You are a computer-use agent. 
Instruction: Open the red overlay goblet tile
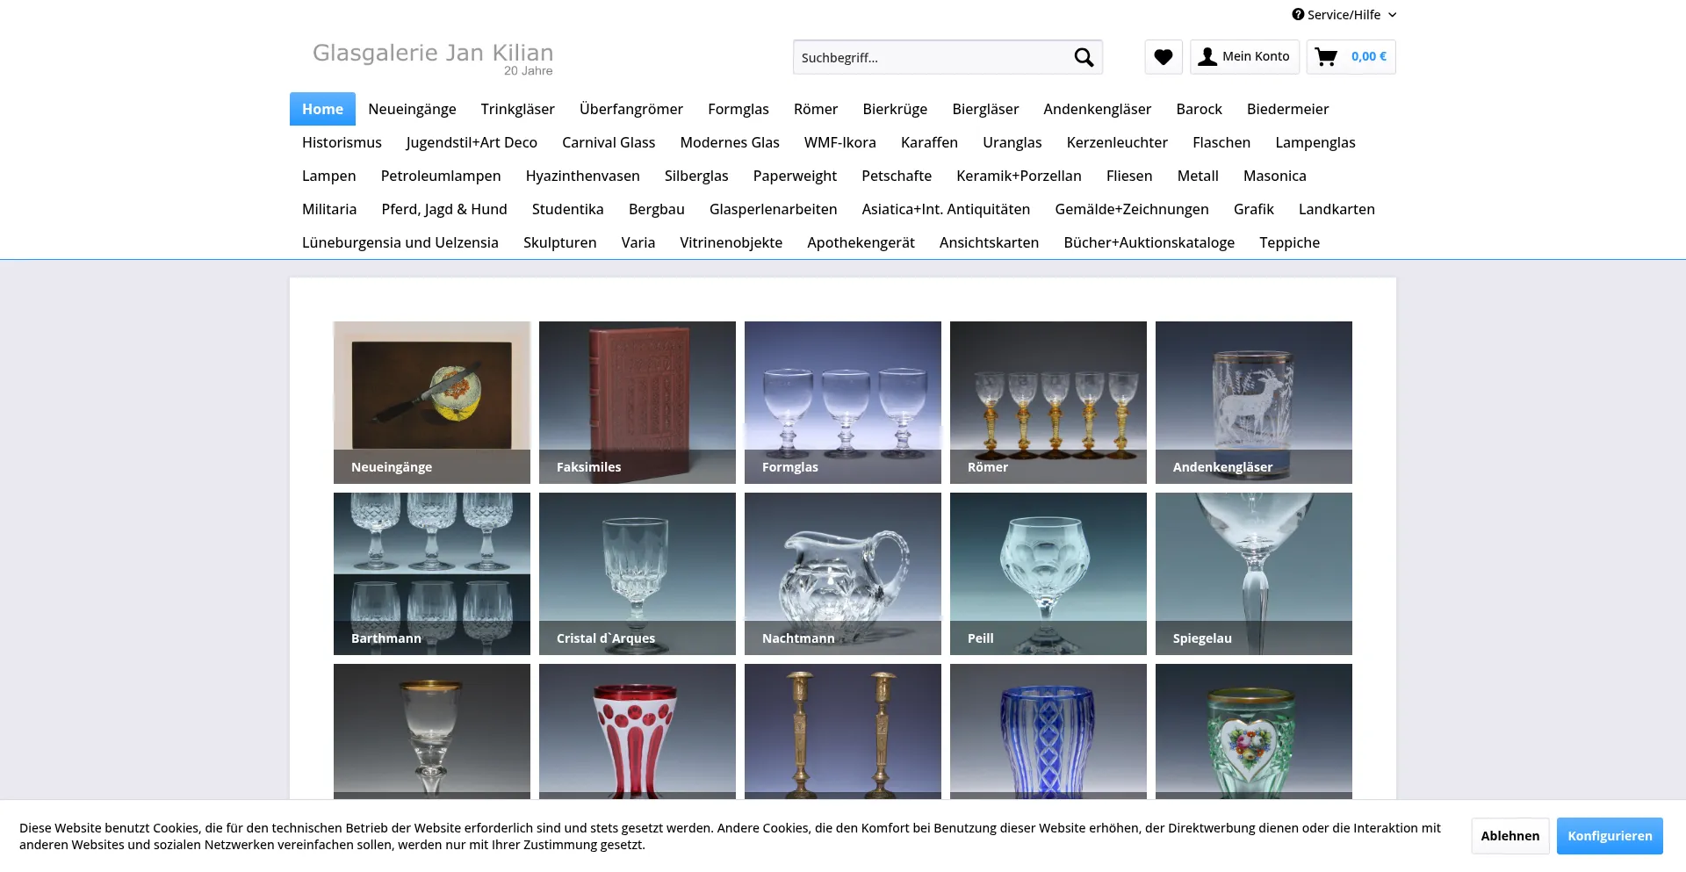(x=638, y=731)
